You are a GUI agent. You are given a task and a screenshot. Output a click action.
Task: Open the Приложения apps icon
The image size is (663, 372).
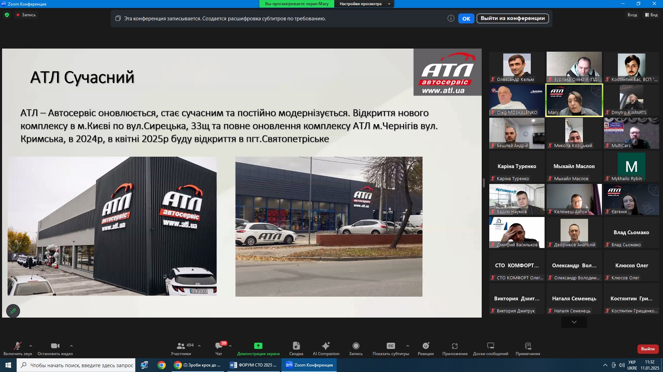455,346
